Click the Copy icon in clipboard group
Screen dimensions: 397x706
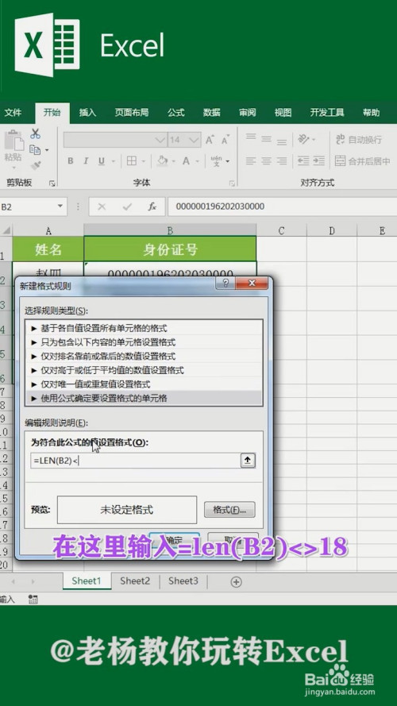coord(35,150)
